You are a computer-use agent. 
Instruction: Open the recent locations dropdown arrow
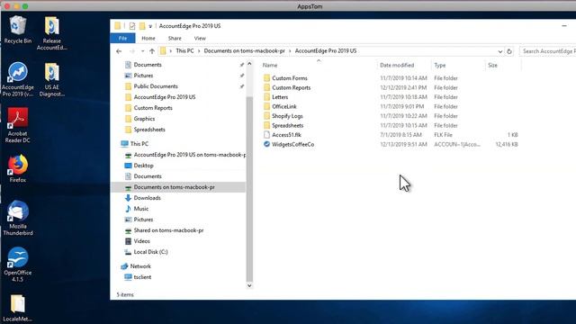tap(142, 51)
